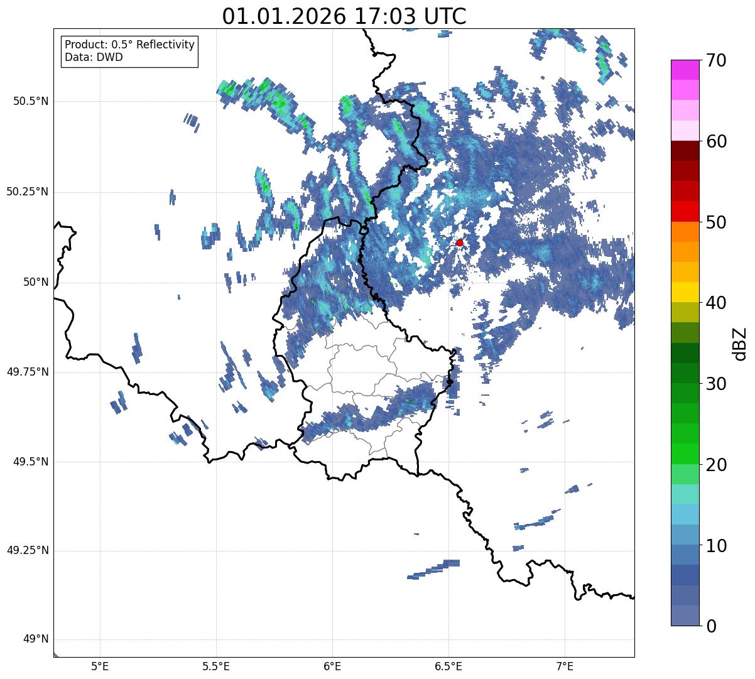755x679 pixels.
Task: Click the "dBZ" colorbar label
Action: [740, 343]
